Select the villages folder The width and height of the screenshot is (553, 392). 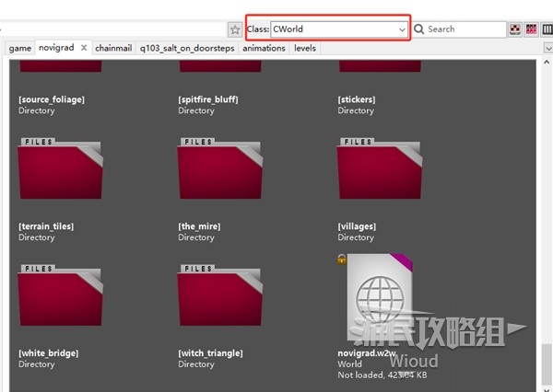[381, 172]
